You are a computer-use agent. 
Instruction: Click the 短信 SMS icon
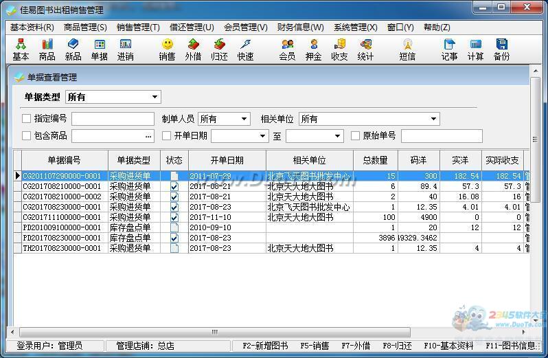(407, 49)
